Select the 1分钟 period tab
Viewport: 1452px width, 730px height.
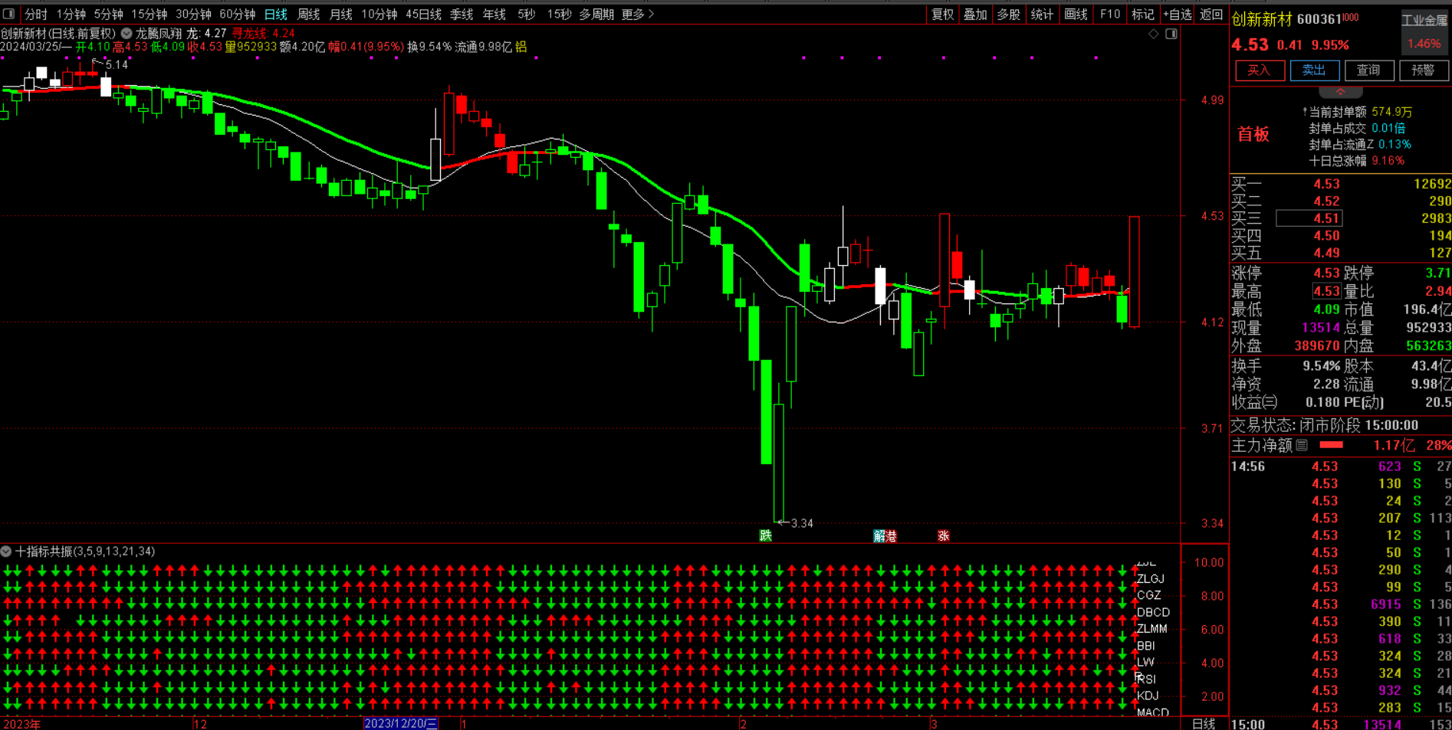[x=71, y=14]
